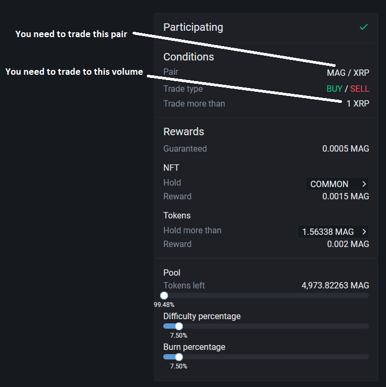The height and width of the screenshot is (387, 386).
Task: Click the Tokens left slider handle
Action: [164, 296]
